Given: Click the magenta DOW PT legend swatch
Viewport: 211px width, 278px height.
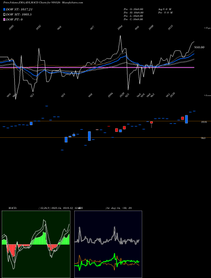Looking at the screenshot, I should [x=4, y=19].
